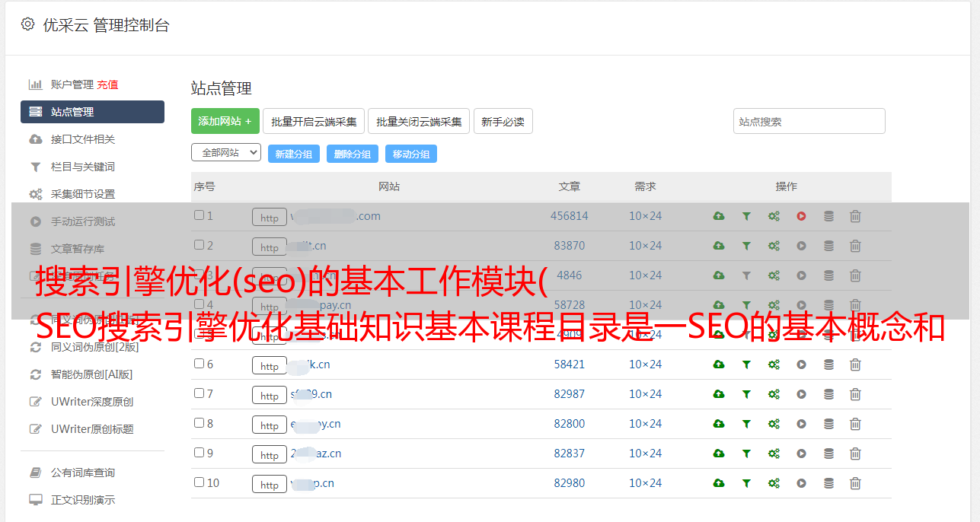The image size is (980, 522).
Task: Select 站点管理 in the sidebar
Action: point(92,112)
